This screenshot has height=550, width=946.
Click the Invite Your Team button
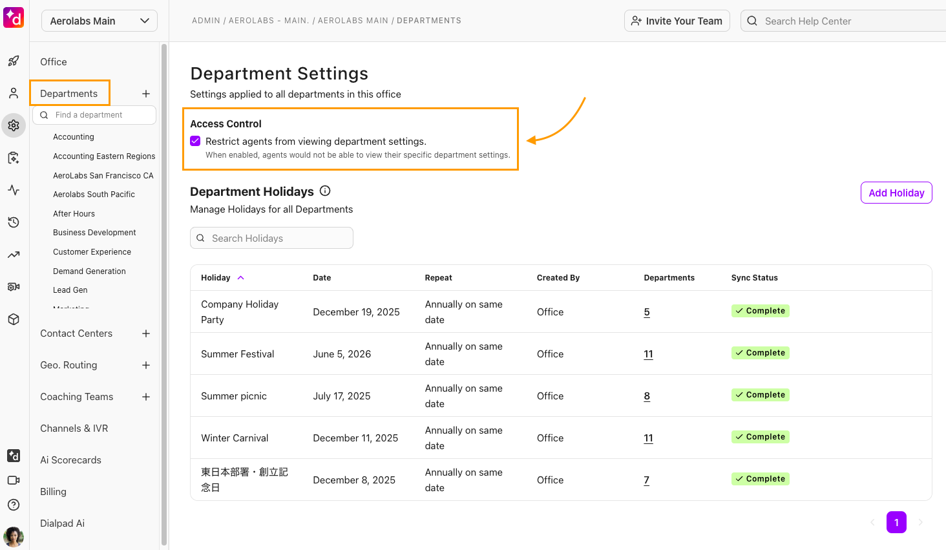[677, 21]
